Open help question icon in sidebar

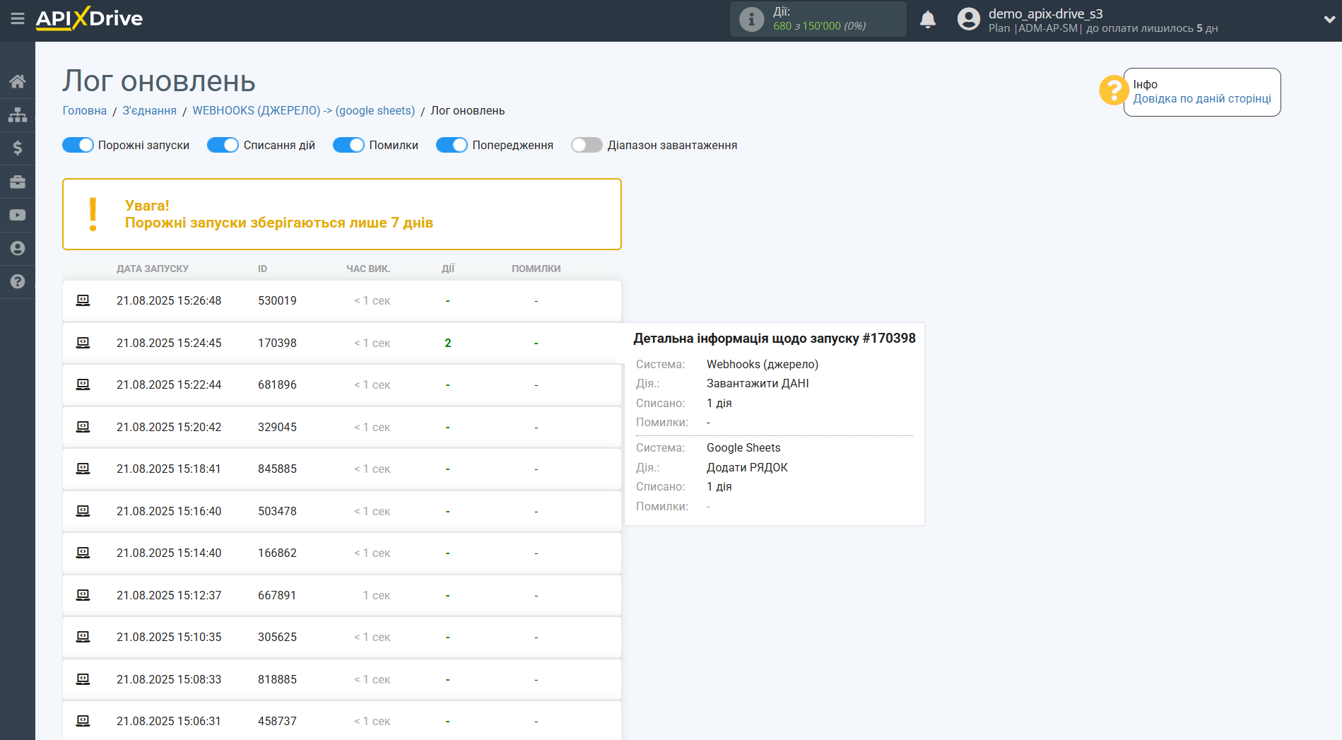pos(18,281)
